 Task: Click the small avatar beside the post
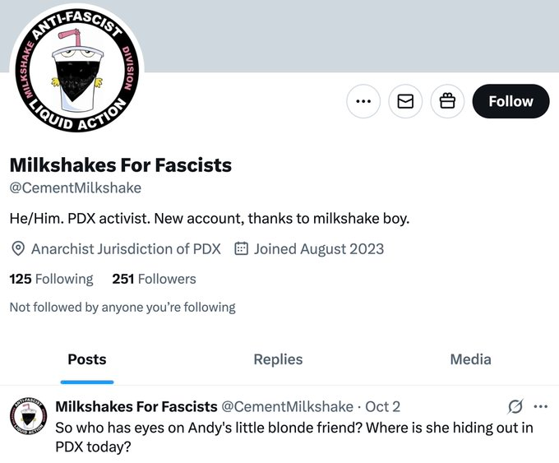pyautogui.click(x=28, y=418)
